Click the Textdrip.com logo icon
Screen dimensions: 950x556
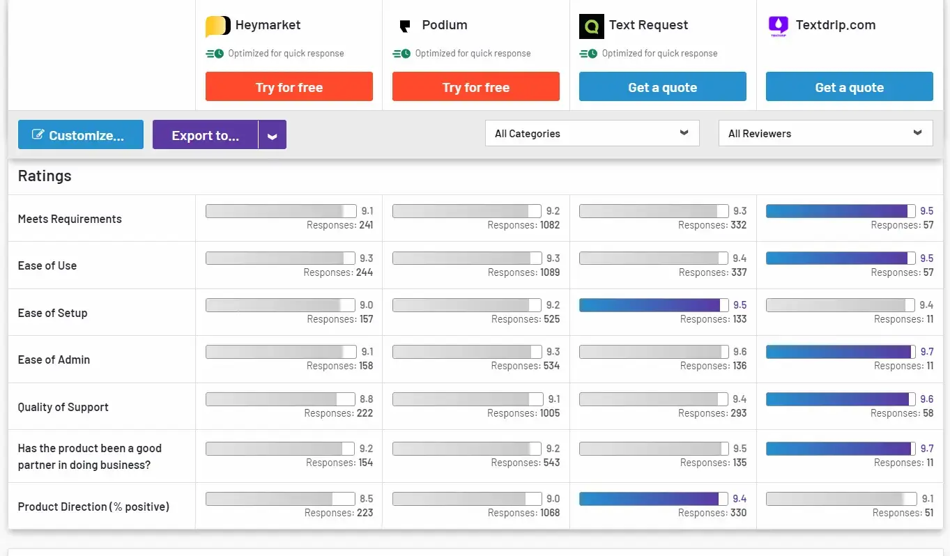778,26
